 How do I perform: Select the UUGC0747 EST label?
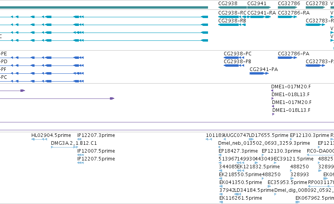point(236,135)
